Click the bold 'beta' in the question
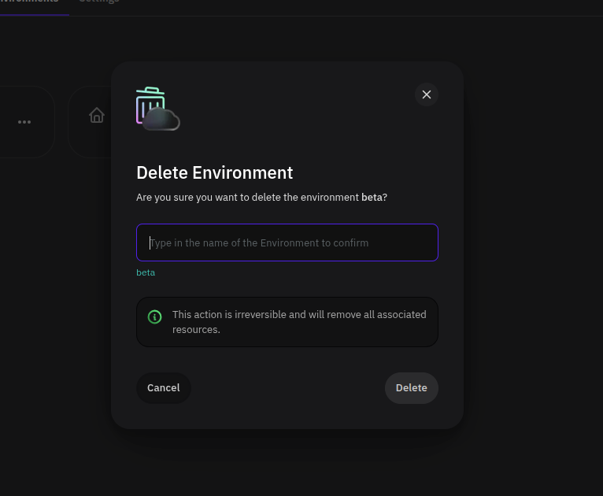Image resolution: width=603 pixels, height=496 pixels. pos(372,198)
